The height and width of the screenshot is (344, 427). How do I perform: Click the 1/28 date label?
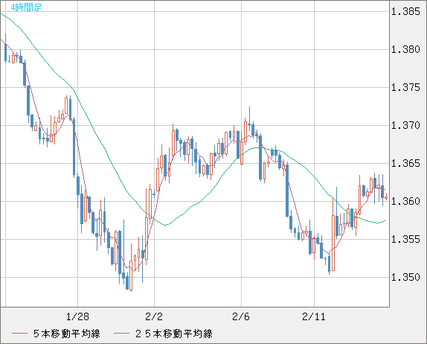(77, 316)
